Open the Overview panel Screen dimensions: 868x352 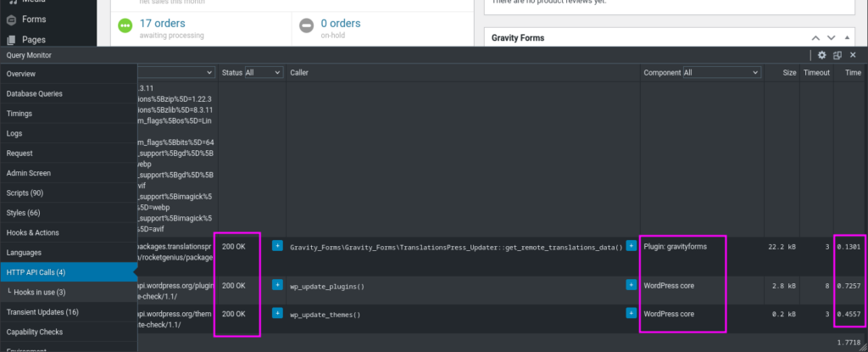pyautogui.click(x=69, y=74)
